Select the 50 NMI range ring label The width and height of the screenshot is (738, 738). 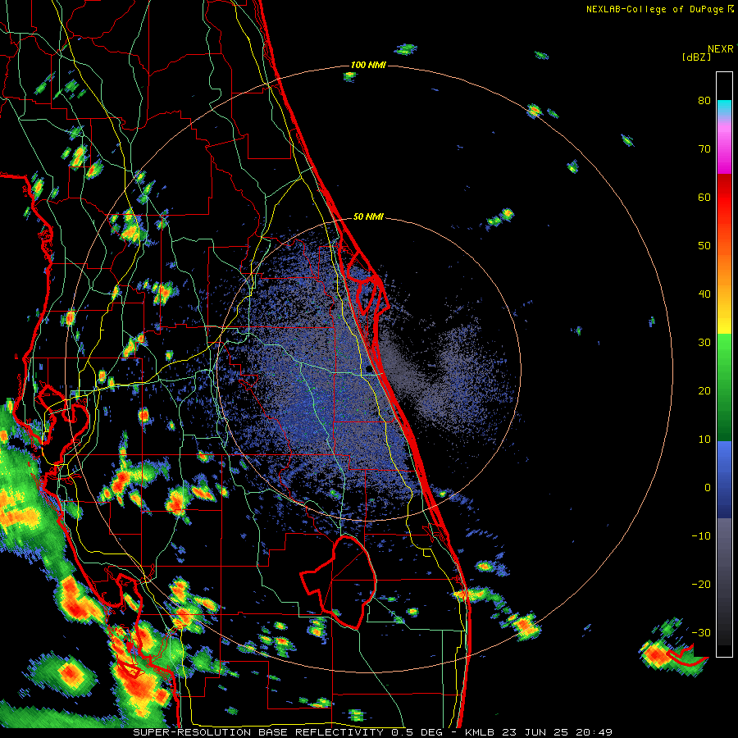click(x=368, y=217)
